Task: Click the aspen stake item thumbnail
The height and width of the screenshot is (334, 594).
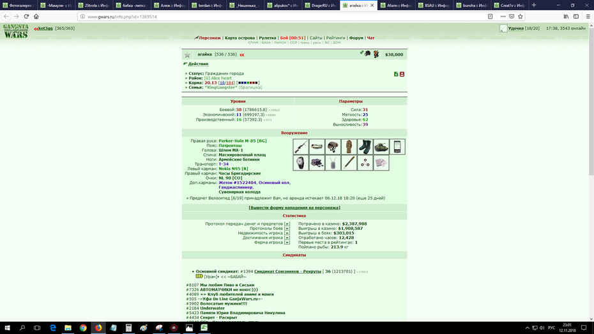Action: [349, 163]
